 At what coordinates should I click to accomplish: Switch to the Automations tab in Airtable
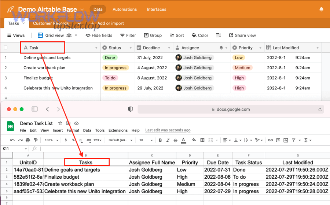click(x=125, y=9)
